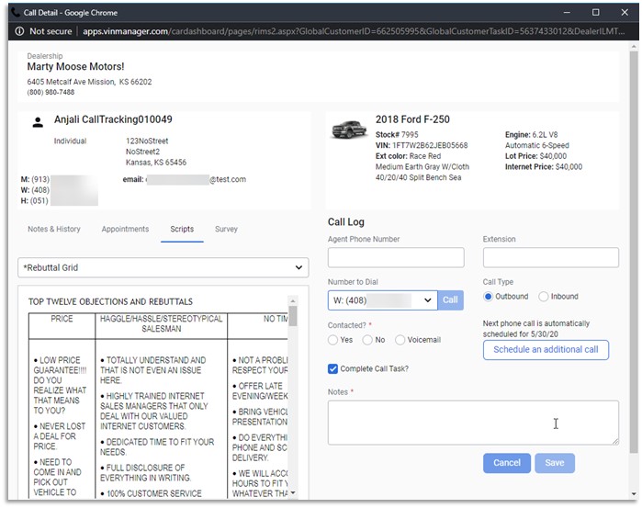Click the Engine: 6.2L V8 text

(531, 135)
